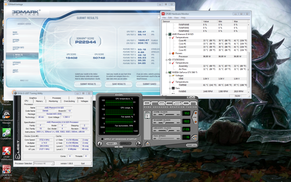Collapse the Powers node in HWMonitor
This screenshot has height=182, width=291.
coord(170,53)
